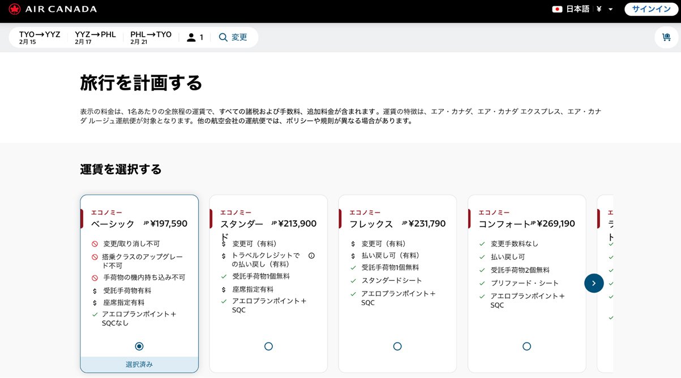Click the Japan flag icon
681x378 pixels.
(557, 9)
